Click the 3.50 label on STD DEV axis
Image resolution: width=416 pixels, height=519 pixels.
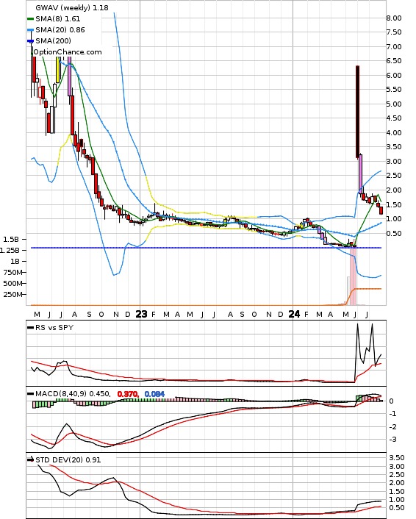396,458
